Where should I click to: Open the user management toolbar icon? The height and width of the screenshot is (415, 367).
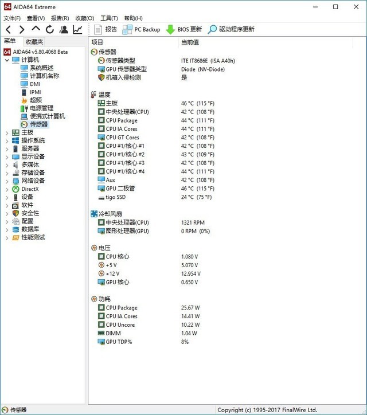click(64, 29)
